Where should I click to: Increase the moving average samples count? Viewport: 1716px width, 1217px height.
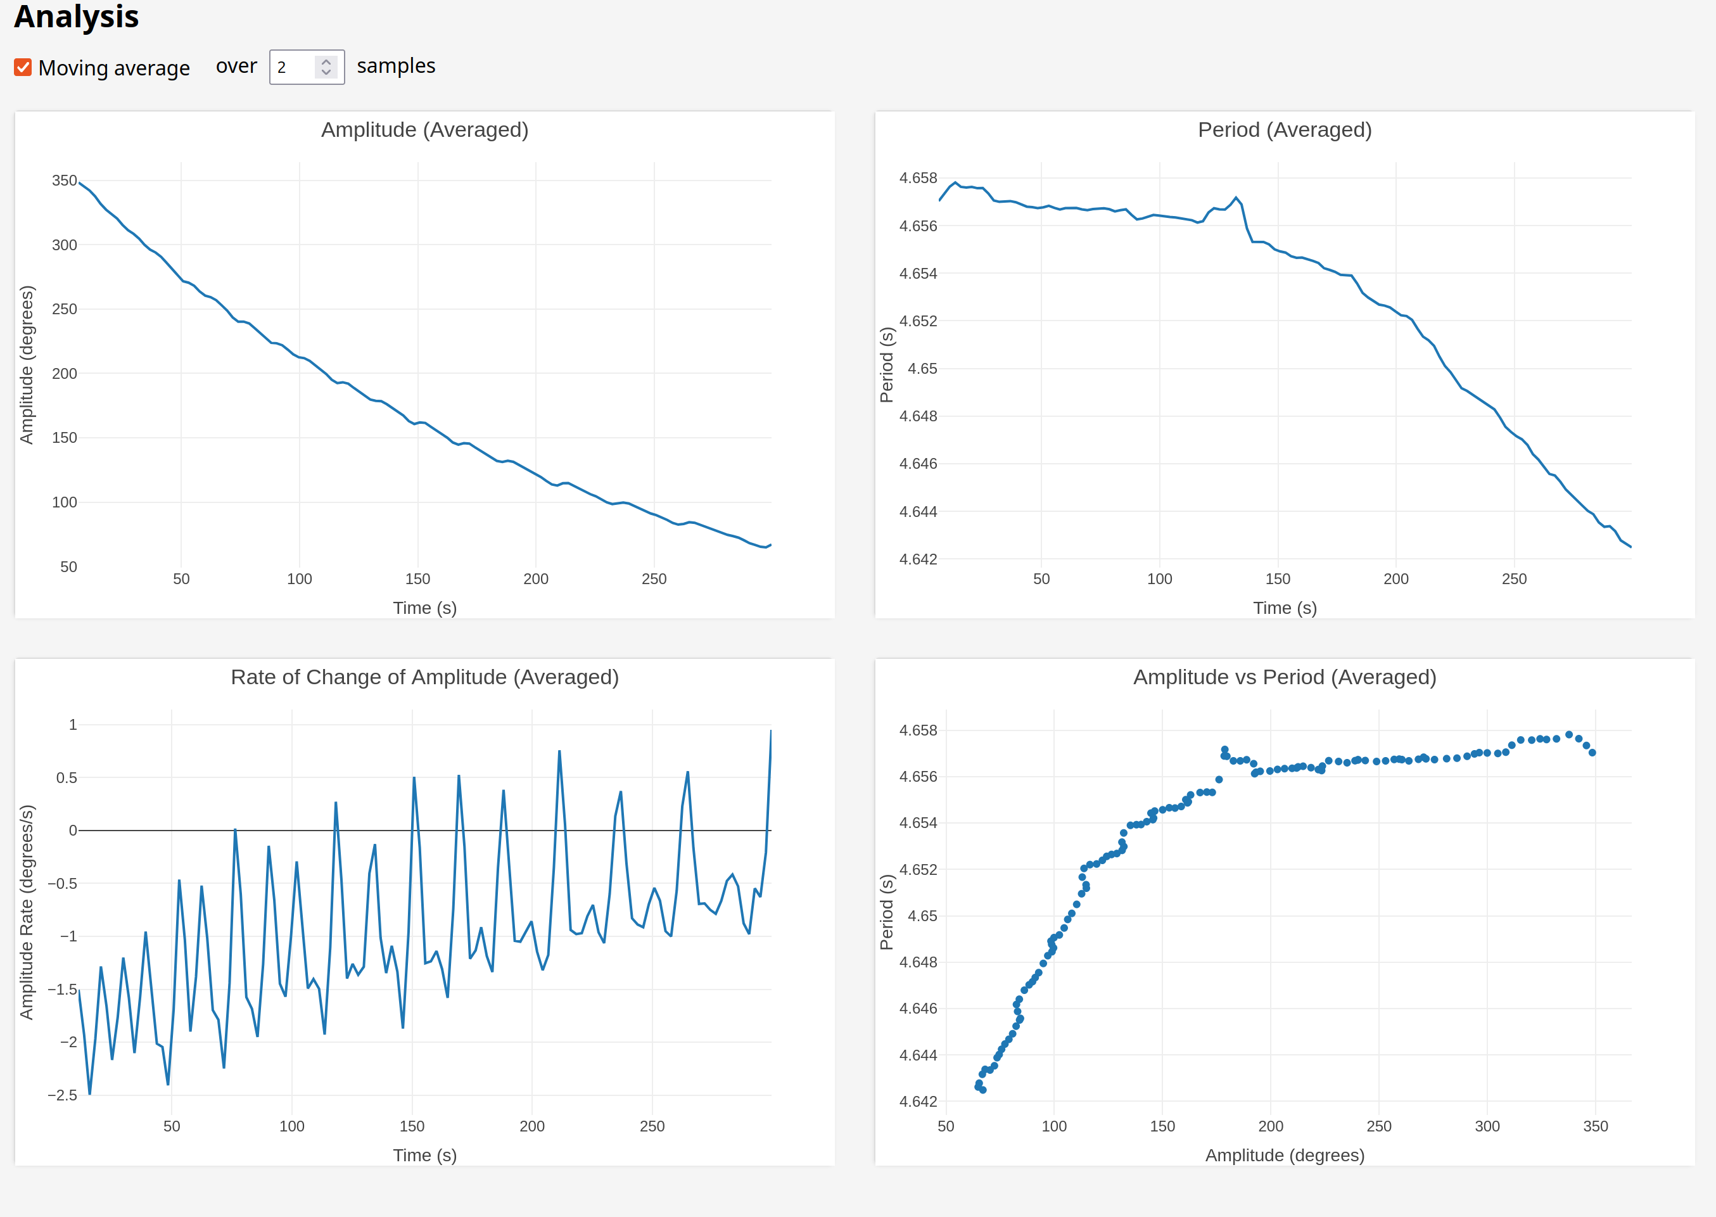tap(326, 61)
